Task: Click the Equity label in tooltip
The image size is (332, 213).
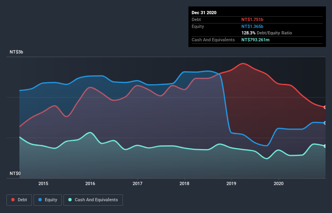Action: coord(198,26)
